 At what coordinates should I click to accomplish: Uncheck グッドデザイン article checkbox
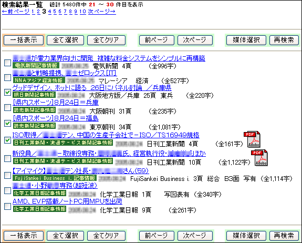coord(7,92)
